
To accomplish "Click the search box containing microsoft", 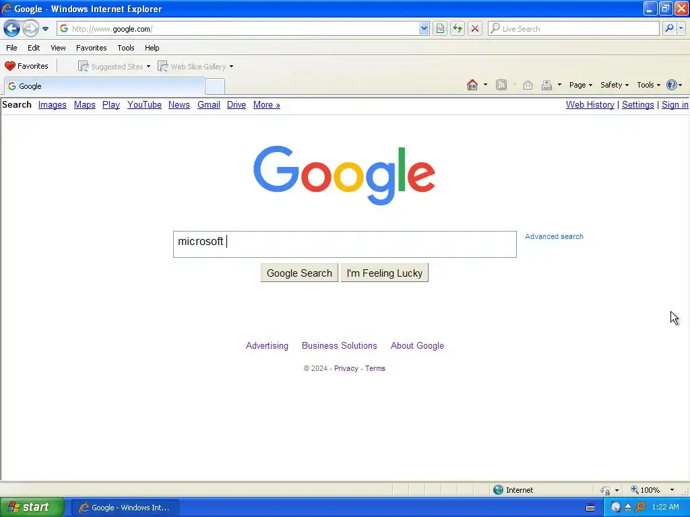I will (x=344, y=244).
